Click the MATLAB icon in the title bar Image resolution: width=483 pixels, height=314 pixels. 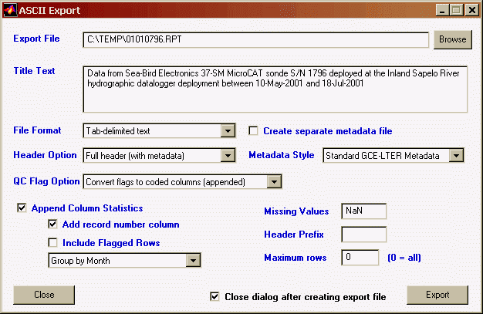coord(10,11)
